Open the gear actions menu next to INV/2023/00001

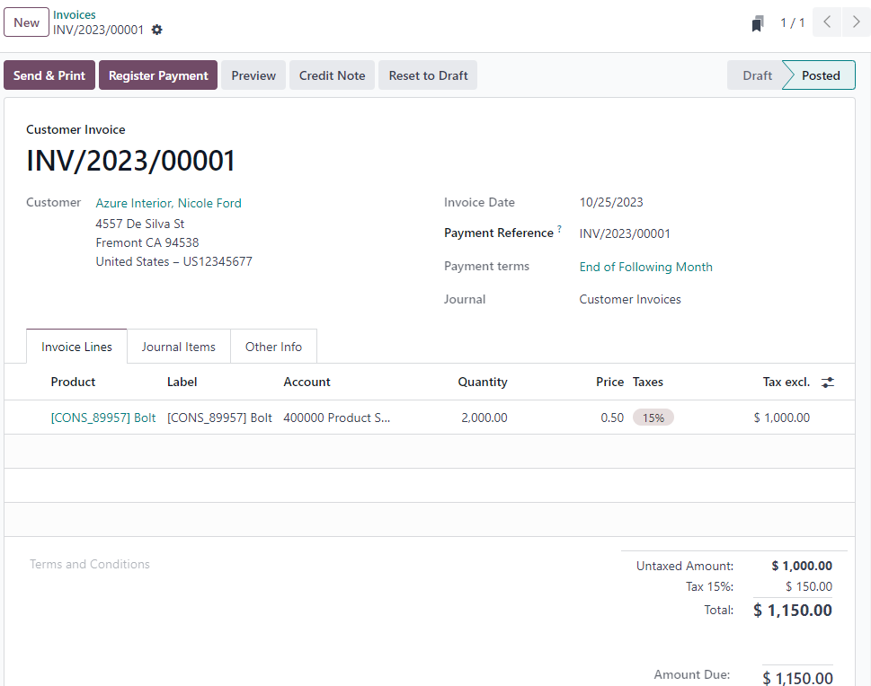(156, 30)
